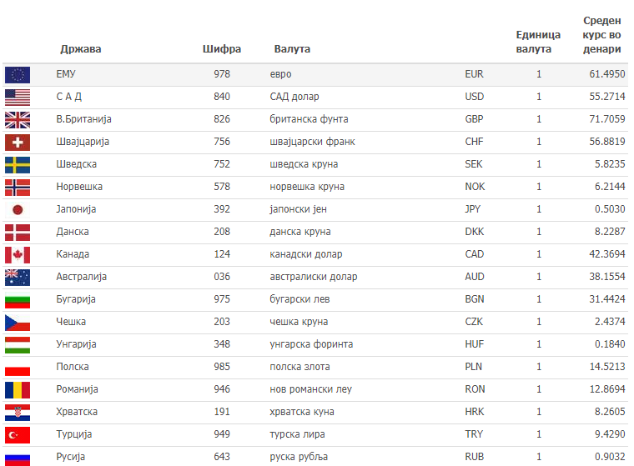
Task: Click the Croatian flag icon
Action: tap(18, 413)
